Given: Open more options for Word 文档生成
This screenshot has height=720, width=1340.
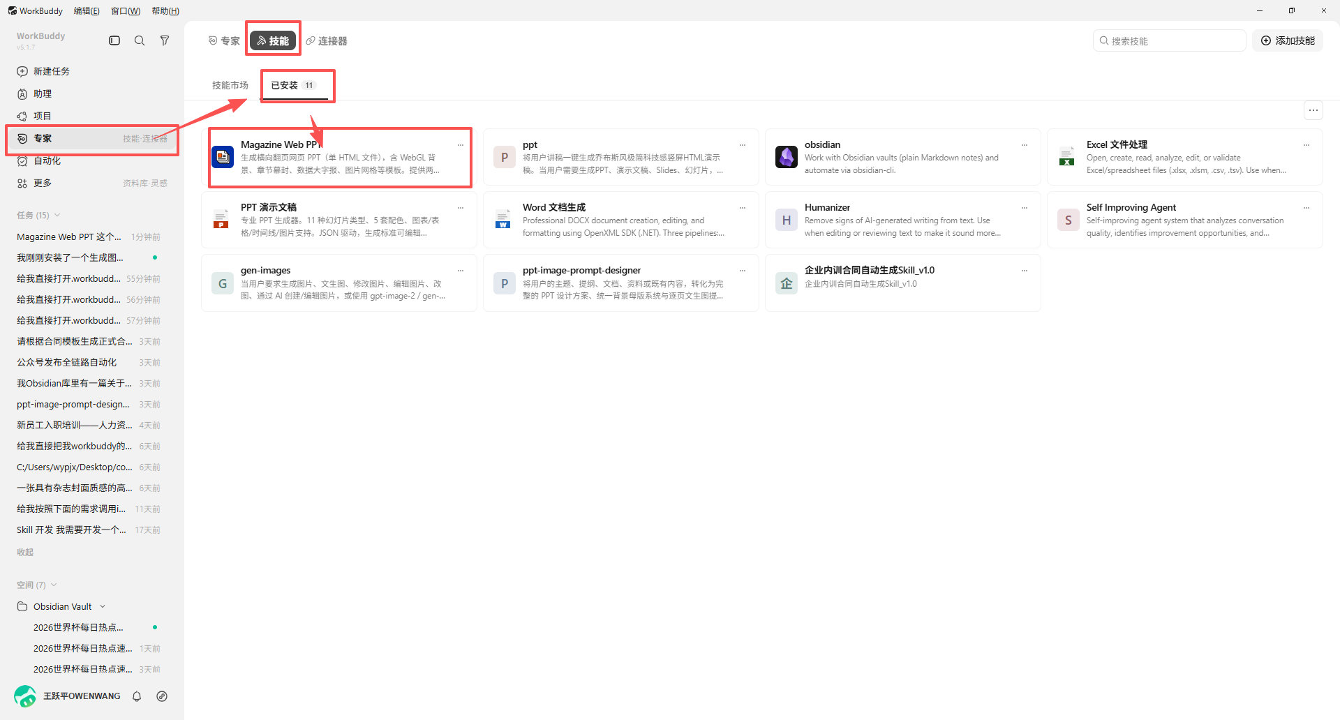Looking at the screenshot, I should click(743, 208).
